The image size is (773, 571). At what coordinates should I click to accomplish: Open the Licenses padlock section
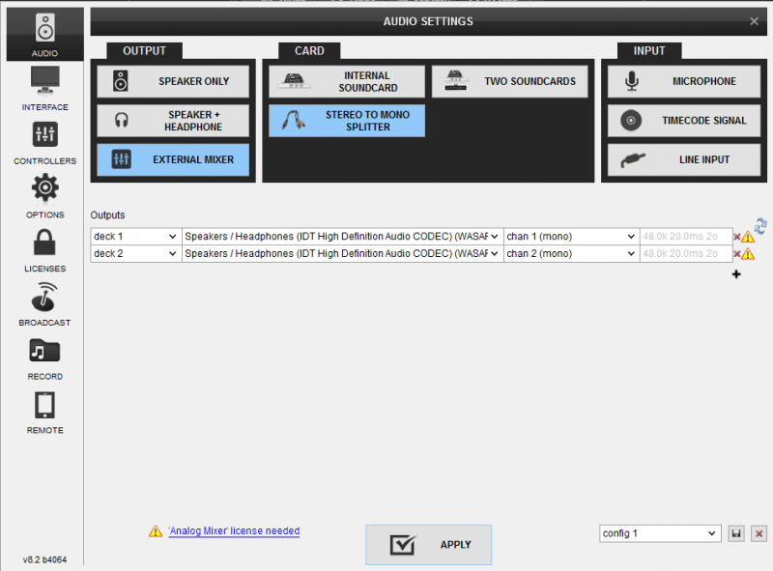pos(44,250)
